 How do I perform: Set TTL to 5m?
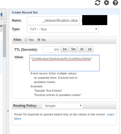(73, 49)
